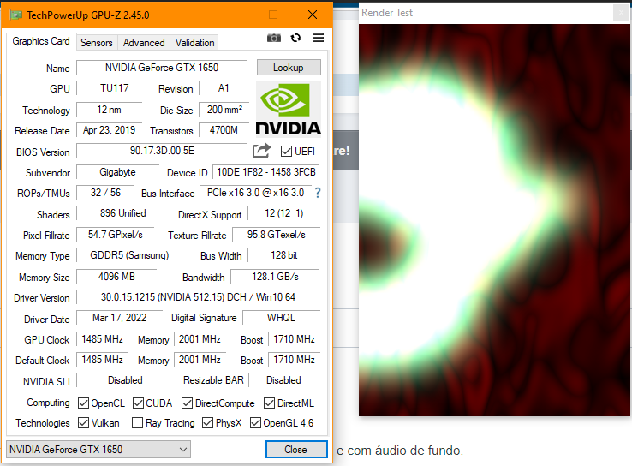Image resolution: width=632 pixels, height=466 pixels.
Task: Click the Memory Type field GDDR5 (Samsung)
Action: coord(129,255)
